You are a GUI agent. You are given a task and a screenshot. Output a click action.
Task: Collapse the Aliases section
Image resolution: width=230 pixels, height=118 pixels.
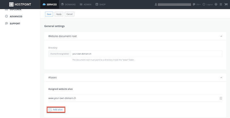(x=221, y=78)
